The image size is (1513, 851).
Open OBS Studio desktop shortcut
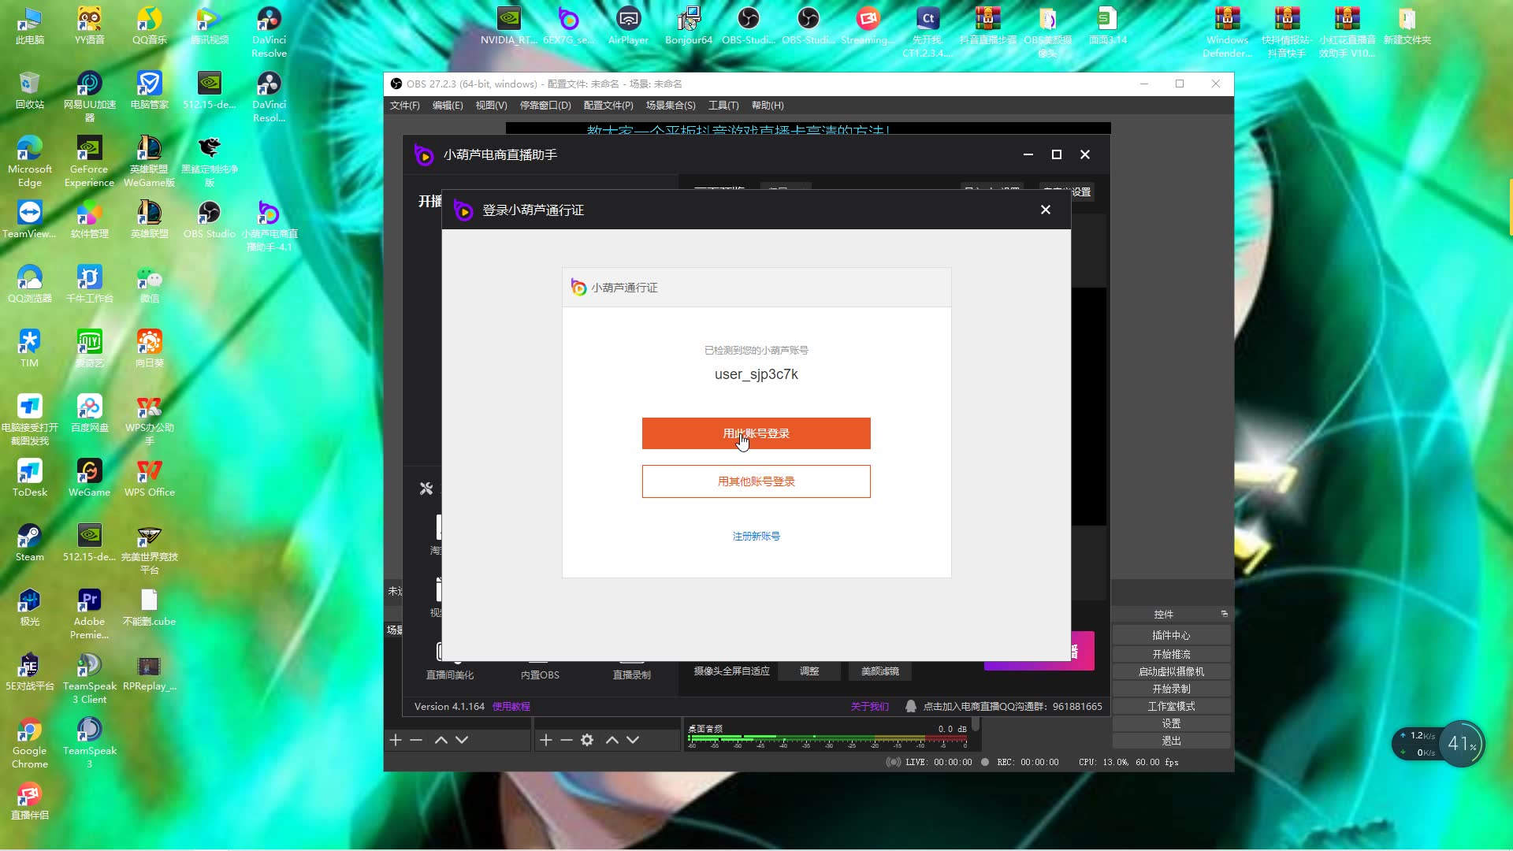(x=209, y=219)
